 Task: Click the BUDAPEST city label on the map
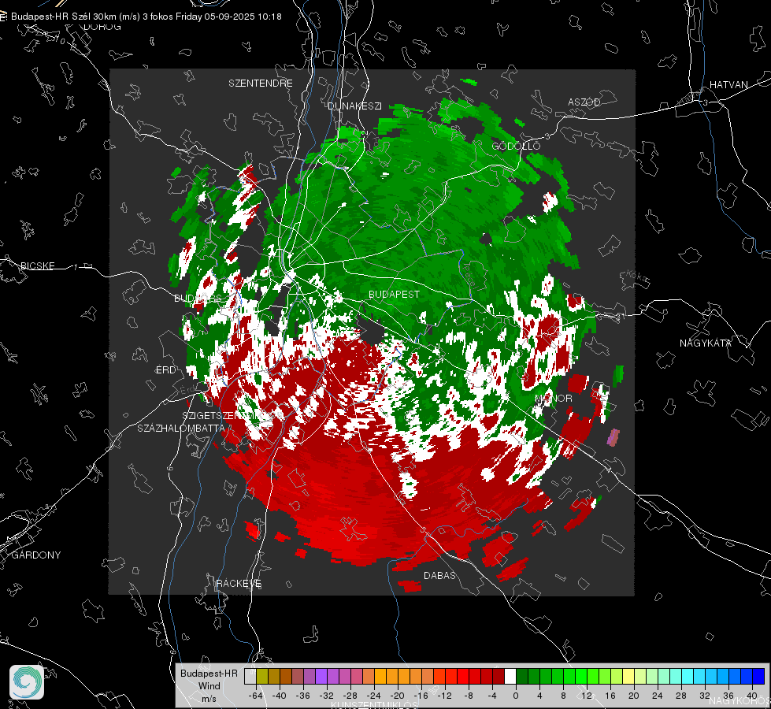395,294
